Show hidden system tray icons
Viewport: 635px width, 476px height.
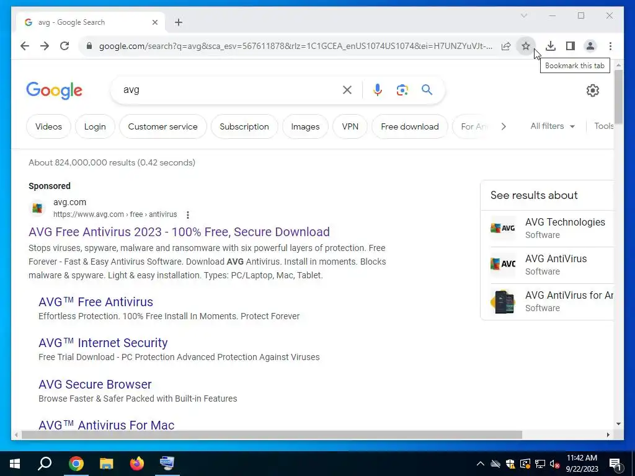[480, 464]
